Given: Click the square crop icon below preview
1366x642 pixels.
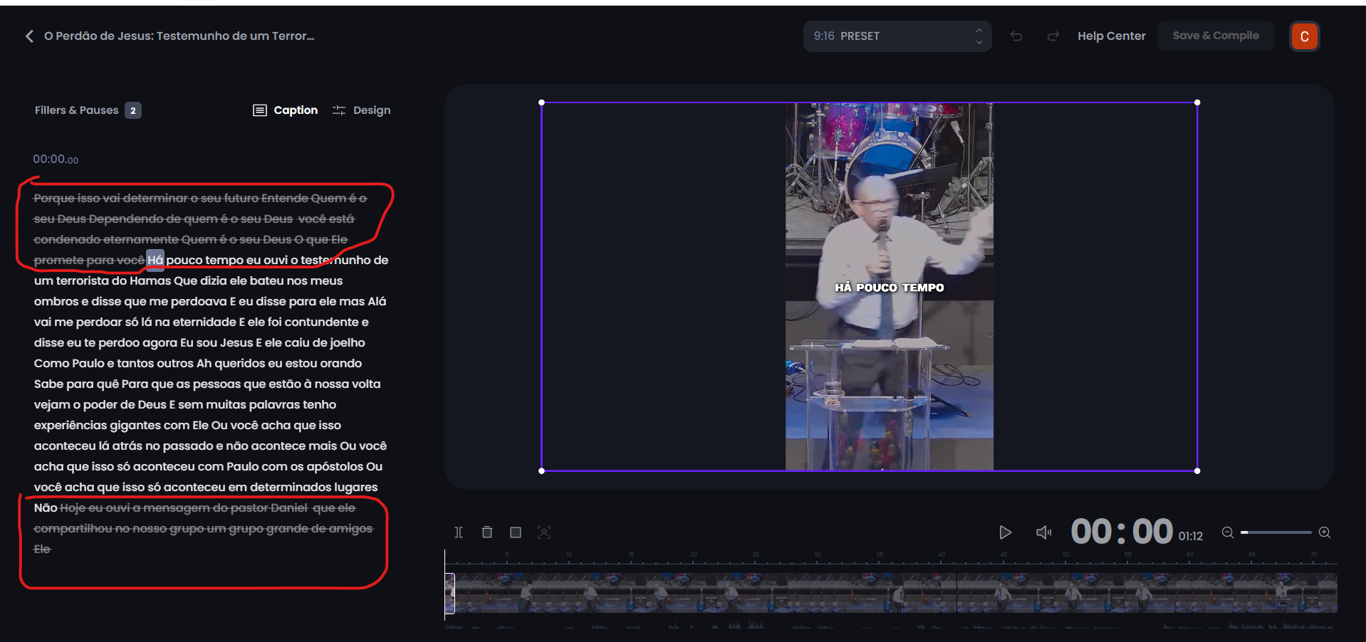Looking at the screenshot, I should [x=516, y=532].
